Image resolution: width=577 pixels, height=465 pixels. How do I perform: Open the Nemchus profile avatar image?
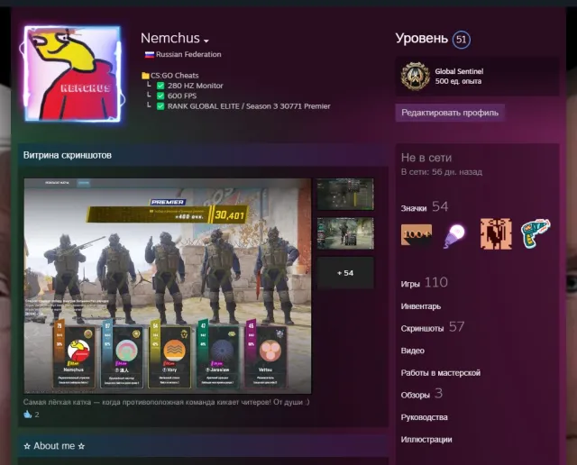point(72,74)
